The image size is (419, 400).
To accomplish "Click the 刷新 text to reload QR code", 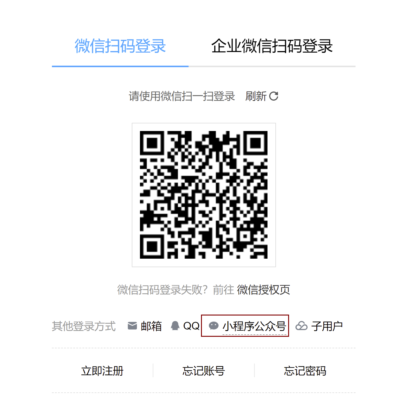I will point(256,96).
